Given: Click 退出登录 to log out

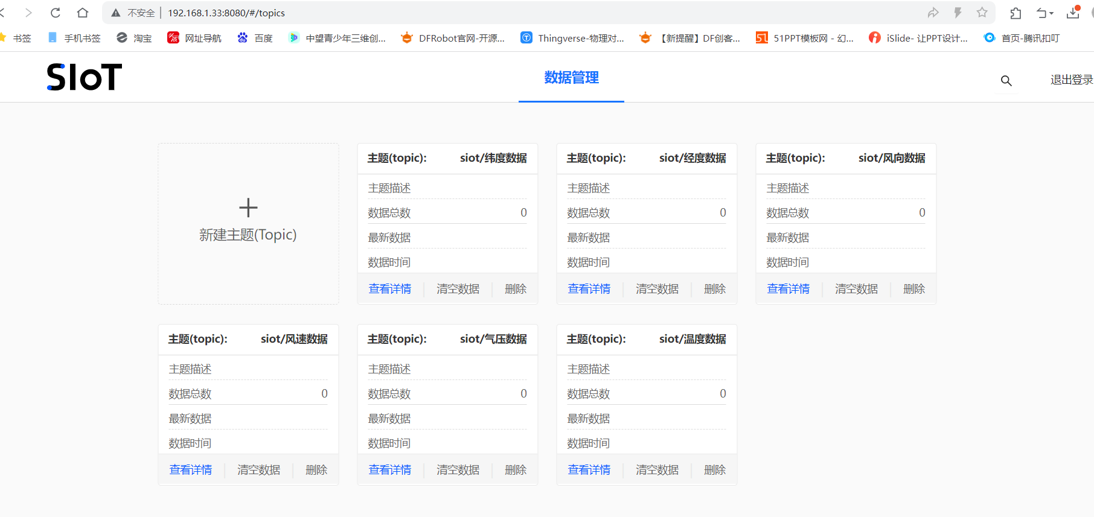Looking at the screenshot, I should [1072, 80].
